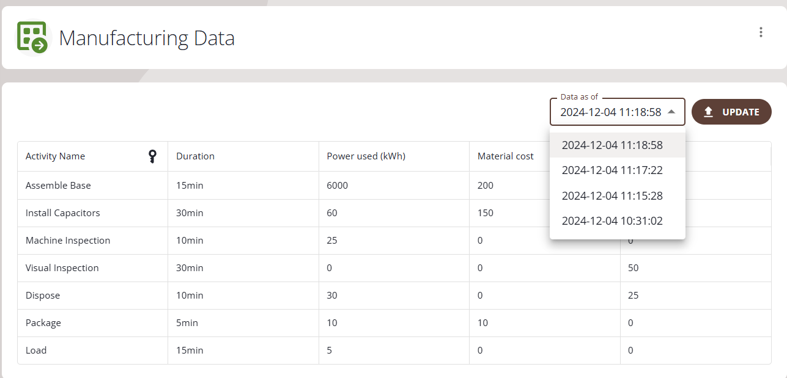Select the 2024-12-04 11:18:58 option

(612, 145)
